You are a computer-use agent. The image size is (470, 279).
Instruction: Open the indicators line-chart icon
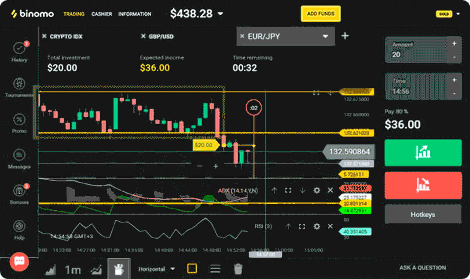96,270
